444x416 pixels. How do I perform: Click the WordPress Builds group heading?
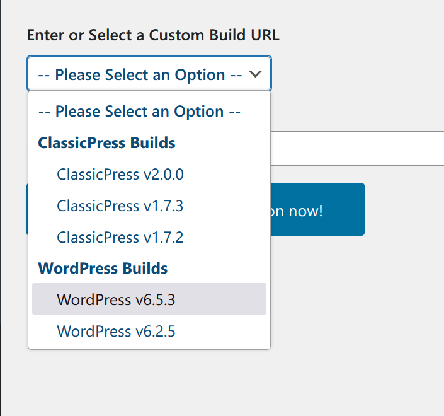pyautogui.click(x=103, y=268)
